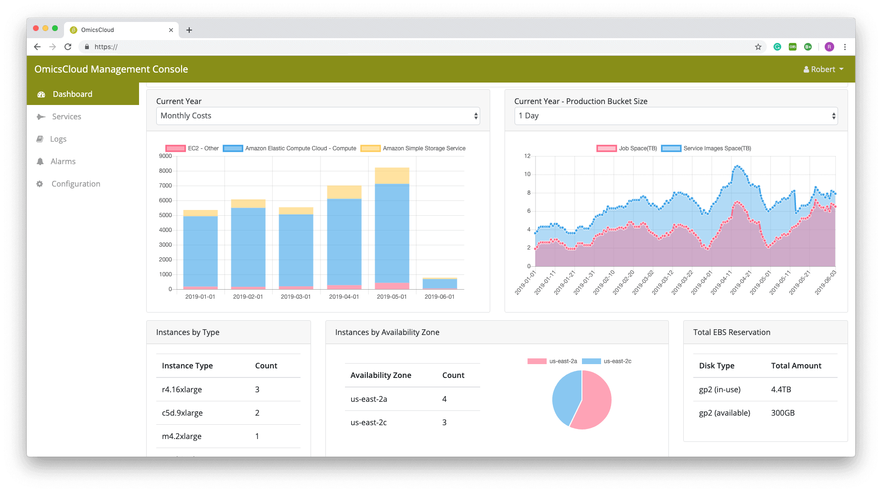Click the Availability Zone column header
This screenshot has width=882, height=492.
(381, 375)
